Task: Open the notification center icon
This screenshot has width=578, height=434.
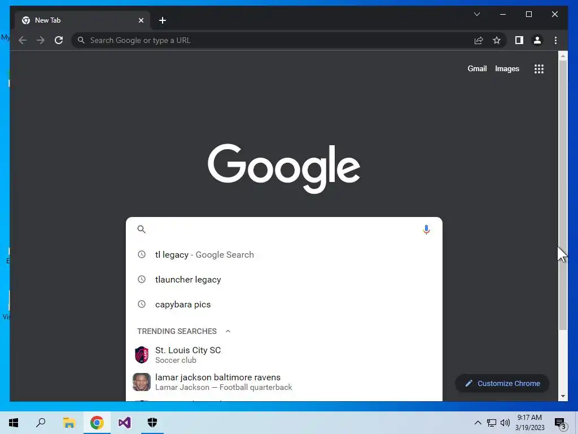Action: [561, 424]
